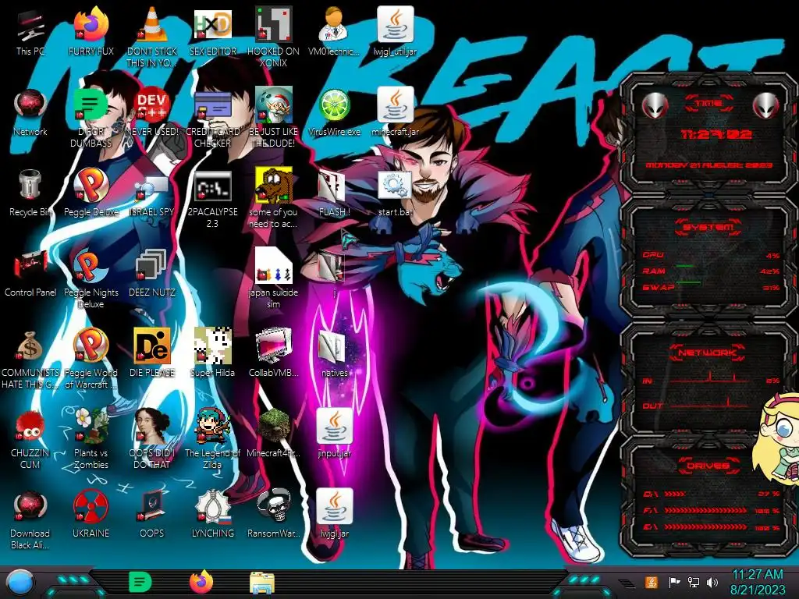Open the network tray icon
This screenshot has height=599, width=799.
click(x=694, y=582)
